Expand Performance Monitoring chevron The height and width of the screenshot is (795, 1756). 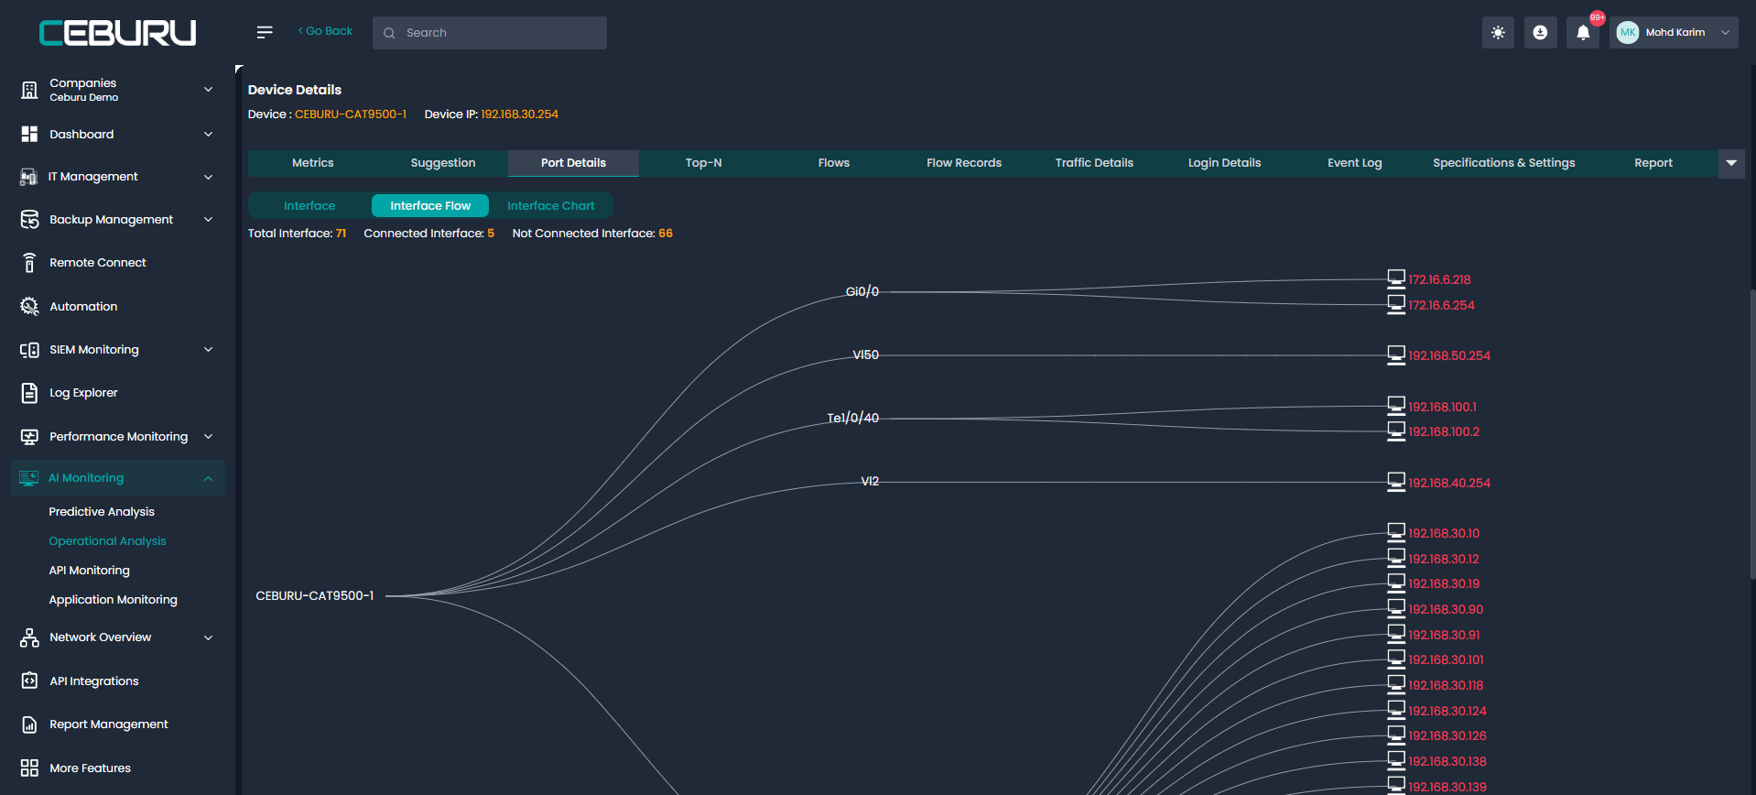pos(208,437)
